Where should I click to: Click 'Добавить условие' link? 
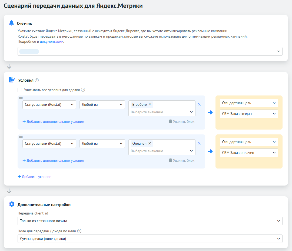coord(35,177)
